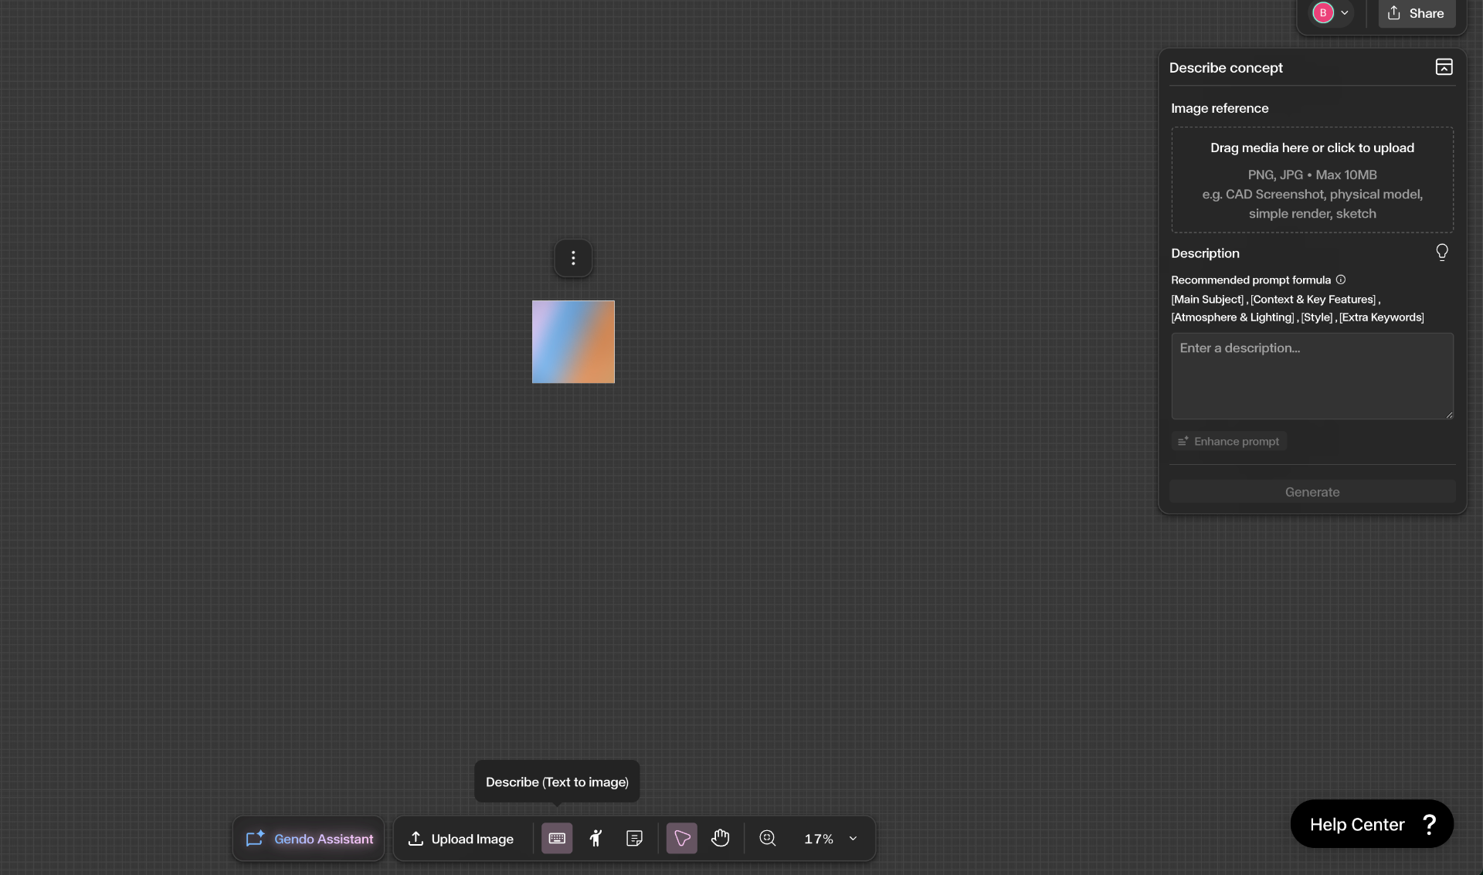This screenshot has width=1483, height=875.
Task: Switch to the hand pan tool
Action: coord(720,838)
